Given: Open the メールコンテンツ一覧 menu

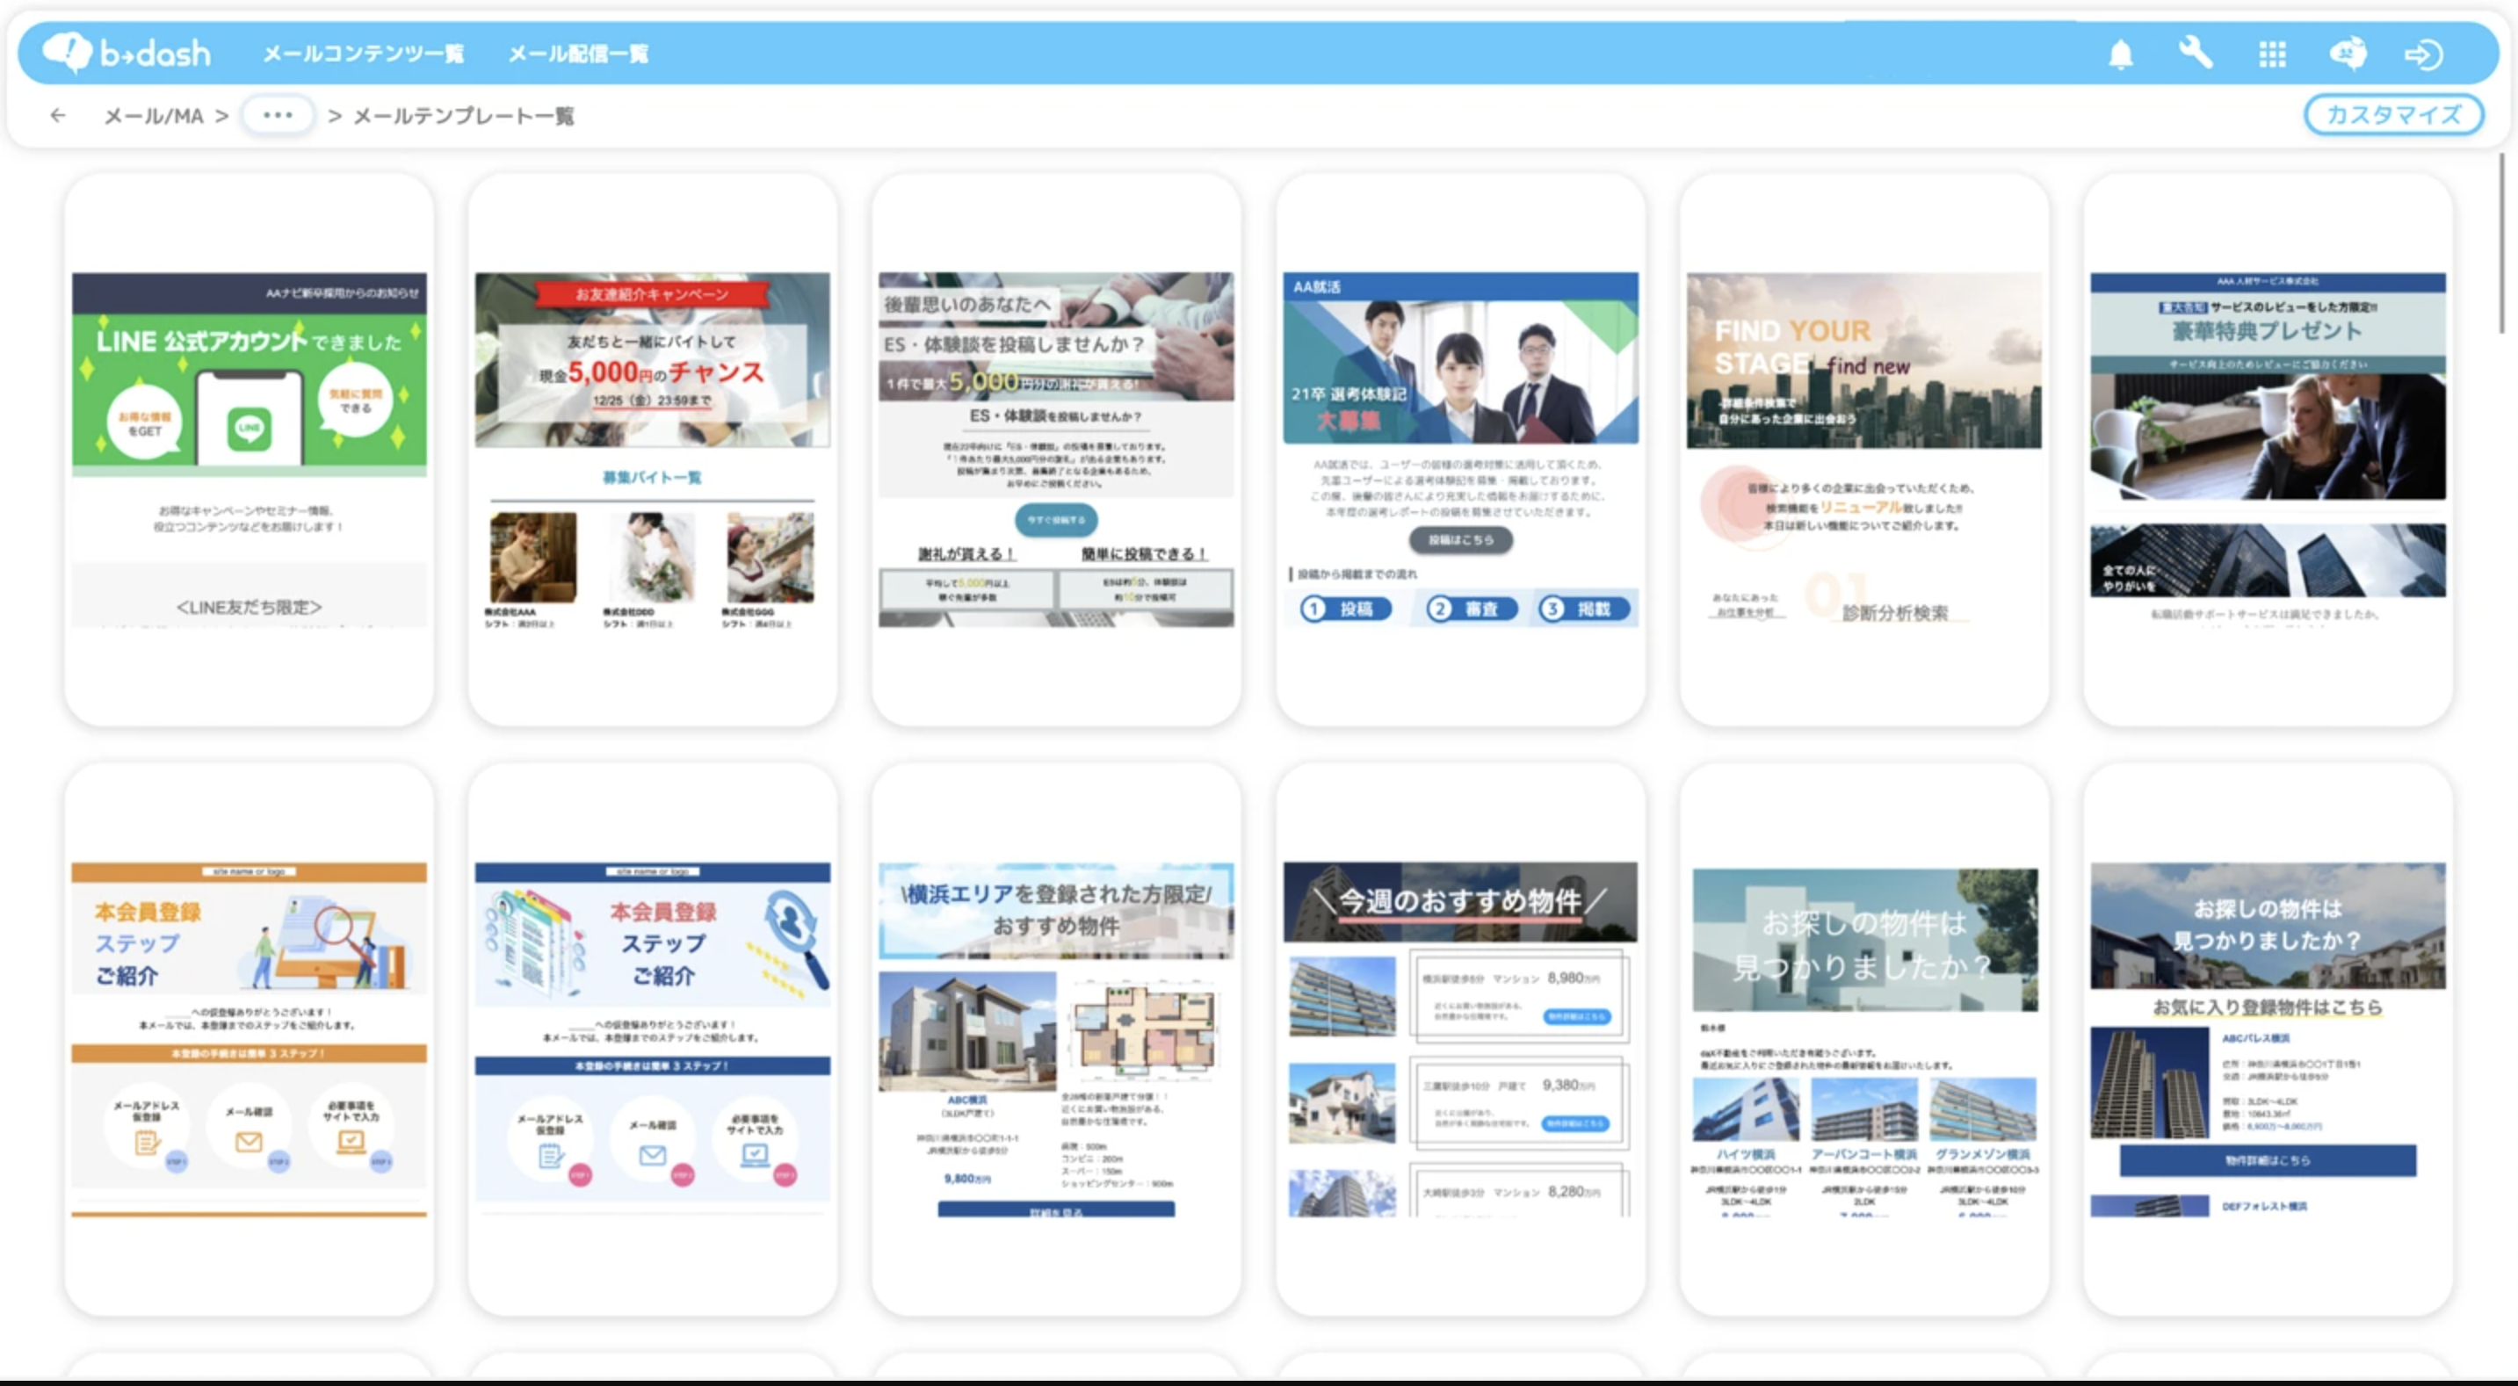Looking at the screenshot, I should point(363,54).
